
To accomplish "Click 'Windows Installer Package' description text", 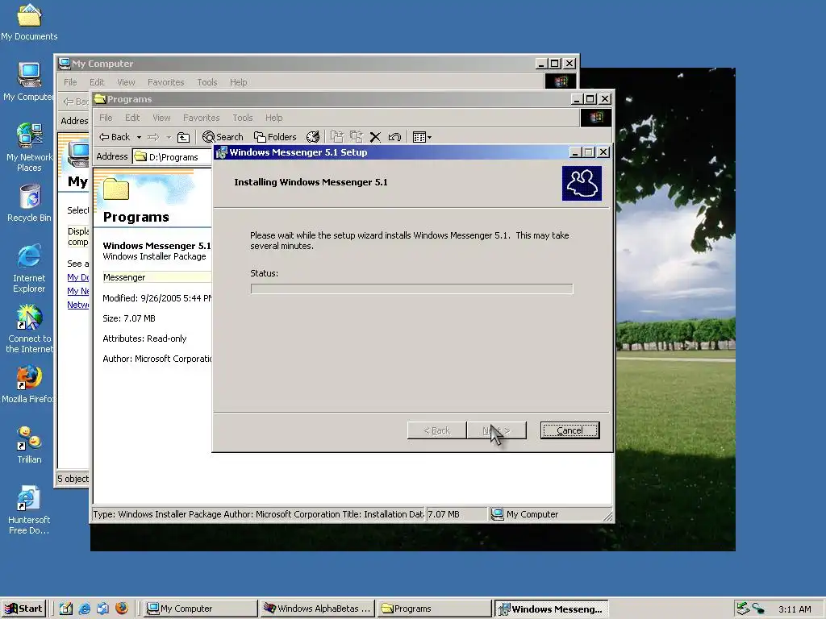I will [154, 256].
